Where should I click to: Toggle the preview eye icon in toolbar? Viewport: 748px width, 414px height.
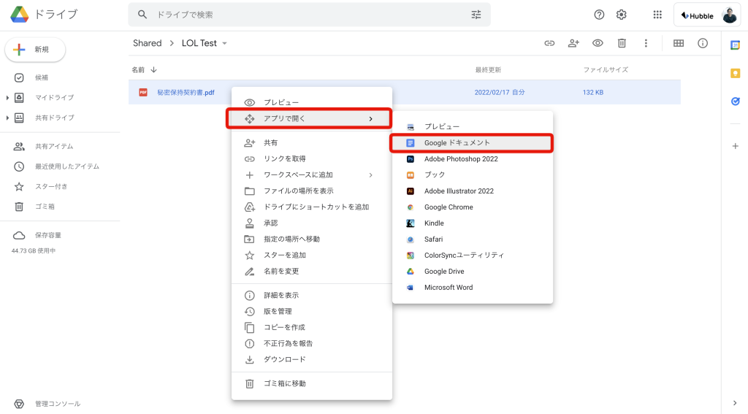click(598, 43)
